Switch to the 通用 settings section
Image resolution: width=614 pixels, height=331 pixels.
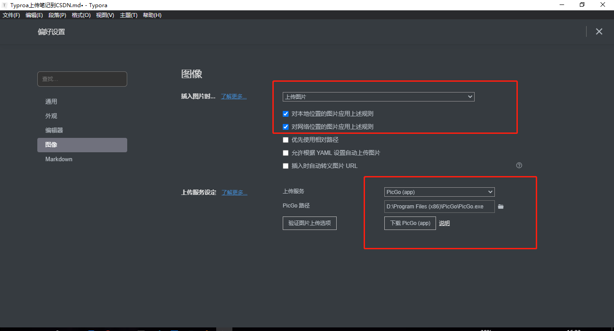(51, 101)
